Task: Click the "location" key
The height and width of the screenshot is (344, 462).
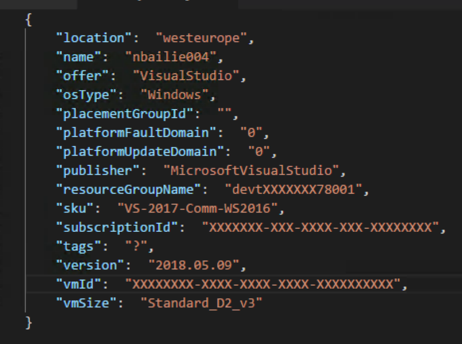Action: pyautogui.click(x=94, y=38)
